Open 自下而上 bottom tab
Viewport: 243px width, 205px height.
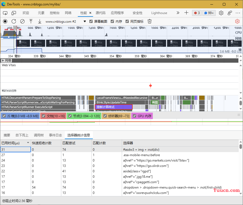tap(22, 135)
